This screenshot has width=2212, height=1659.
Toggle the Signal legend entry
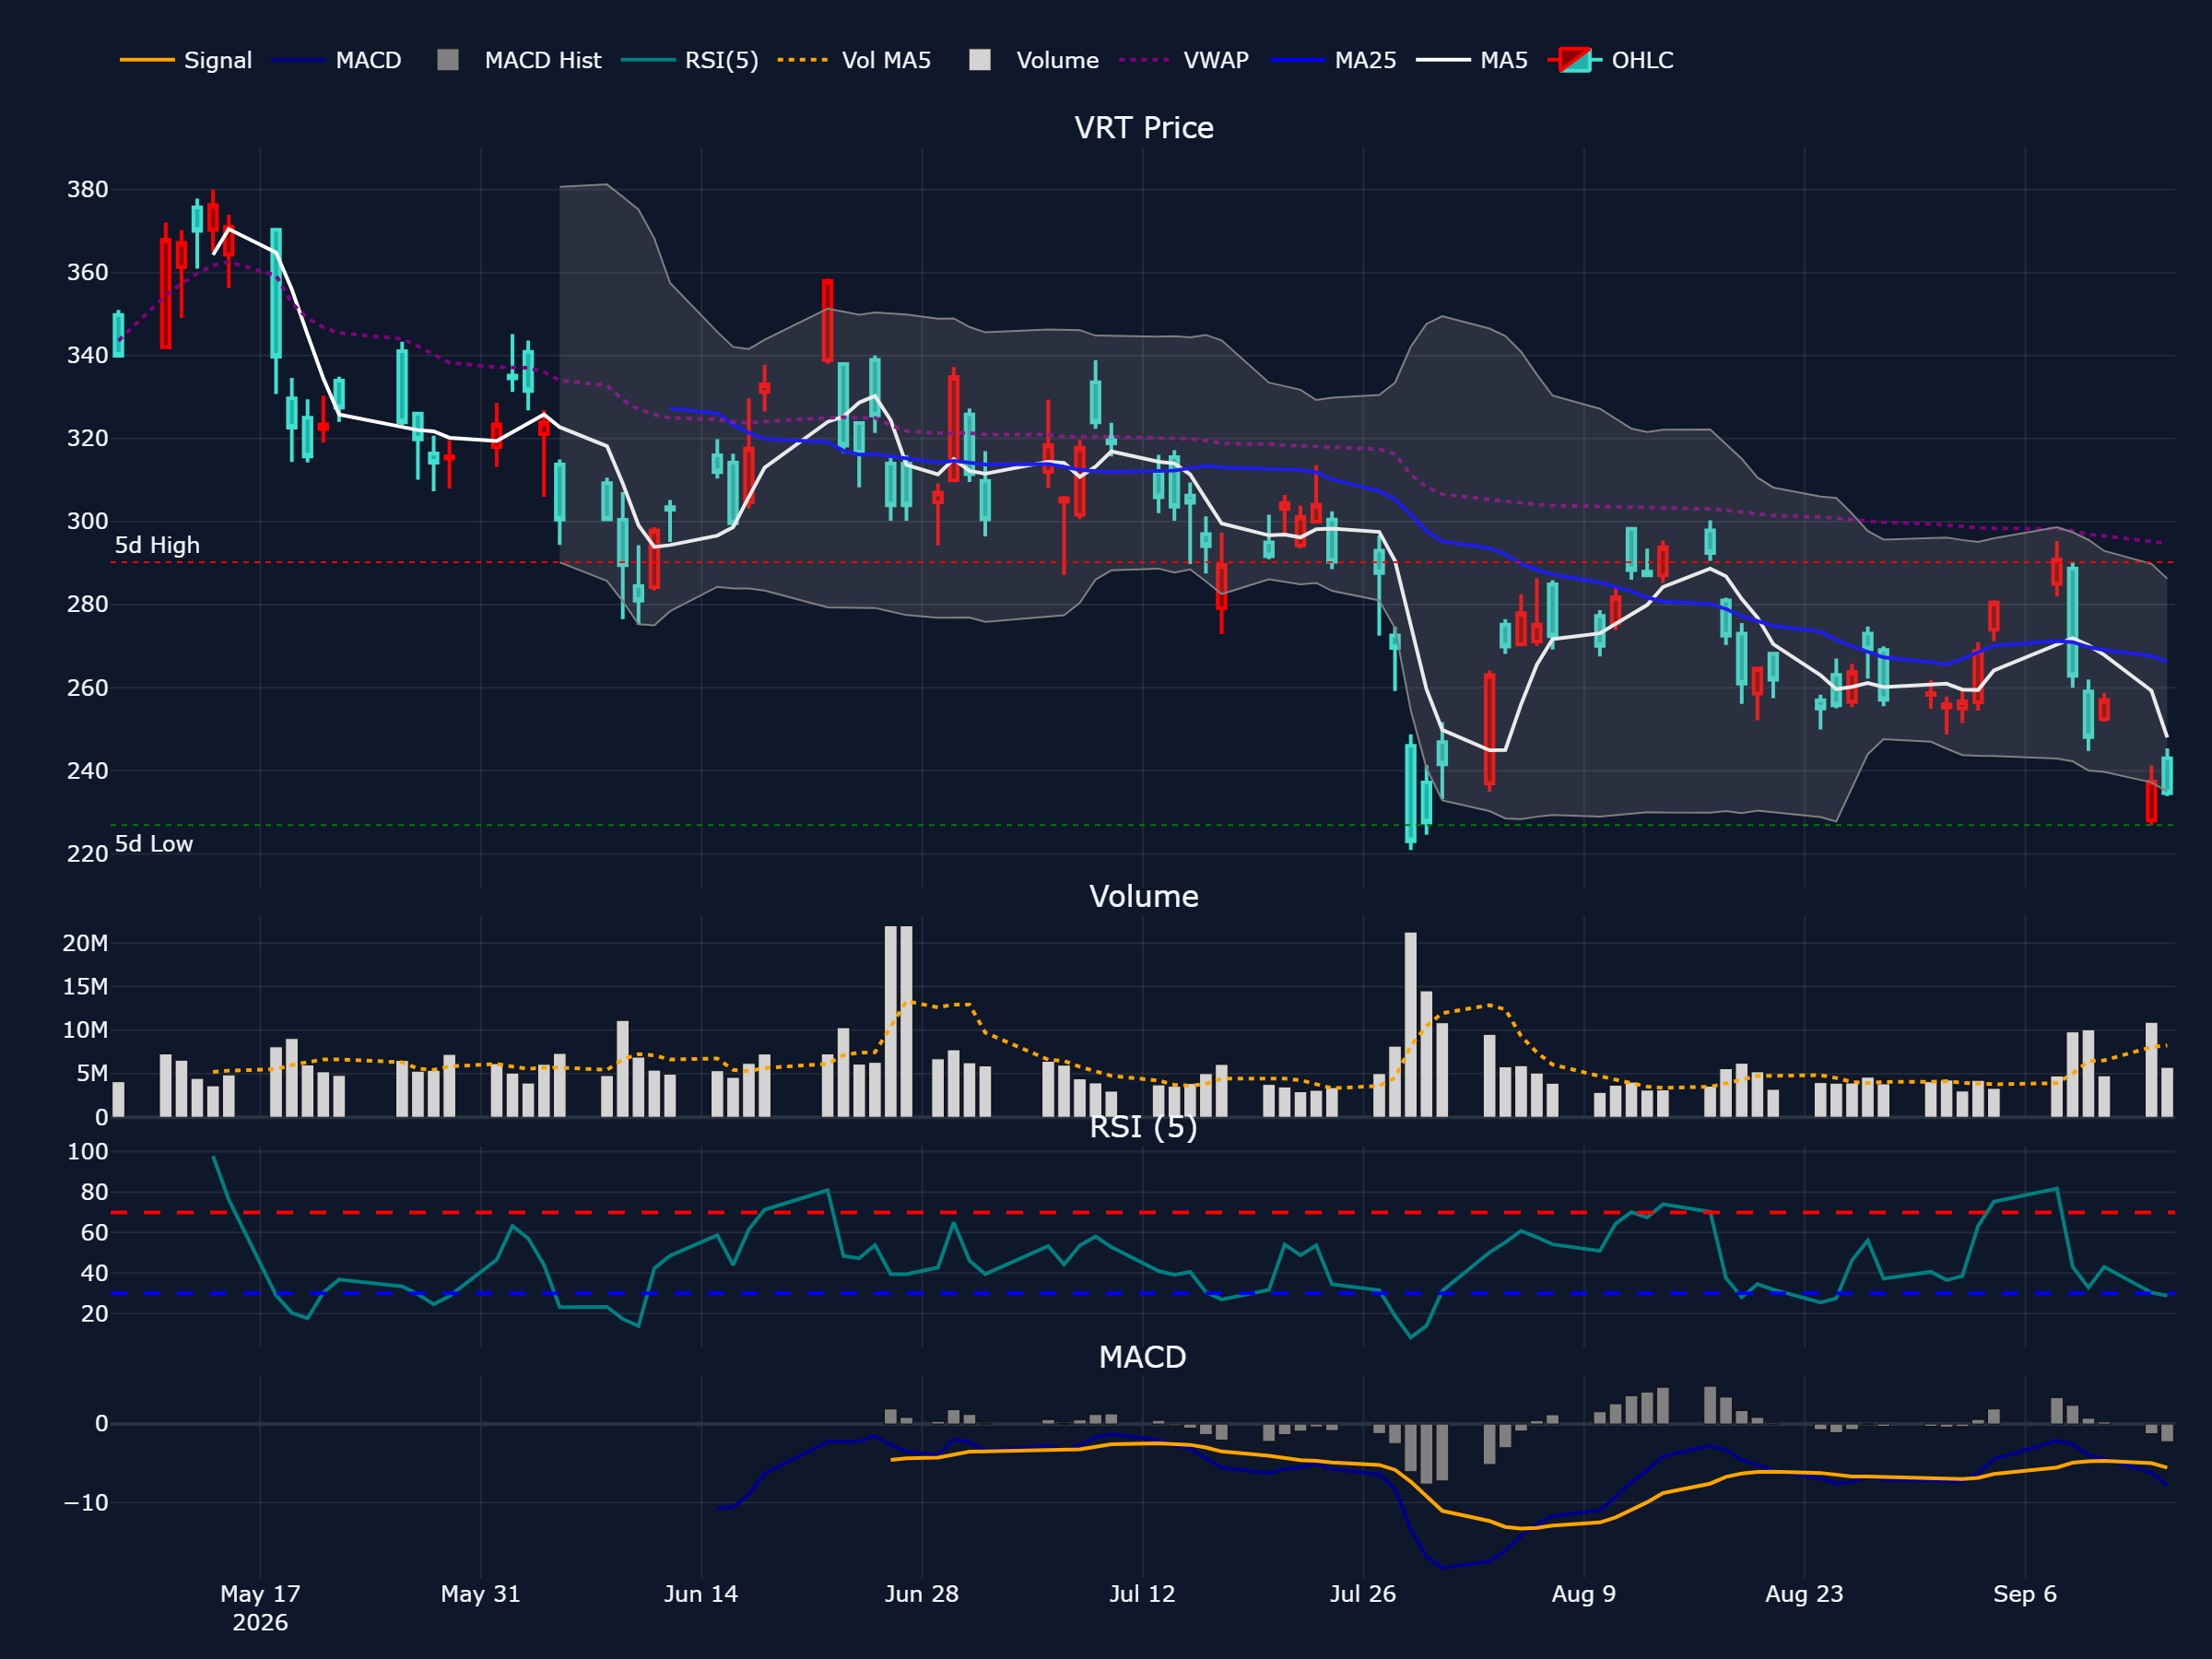(186, 60)
